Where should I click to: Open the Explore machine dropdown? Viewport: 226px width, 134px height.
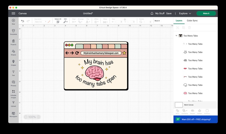pyautogui.click(x=185, y=13)
